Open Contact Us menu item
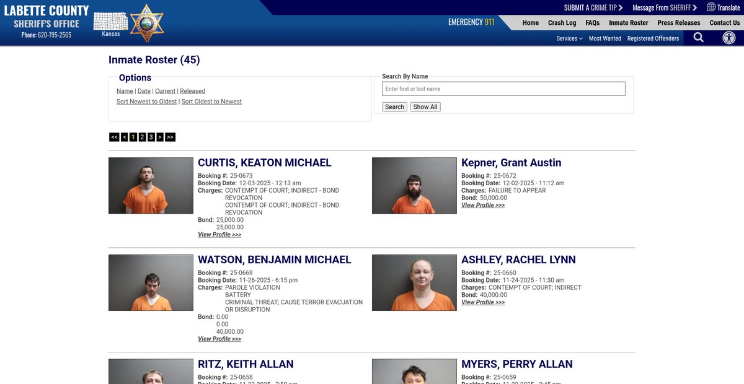744x384 pixels. (x=725, y=23)
